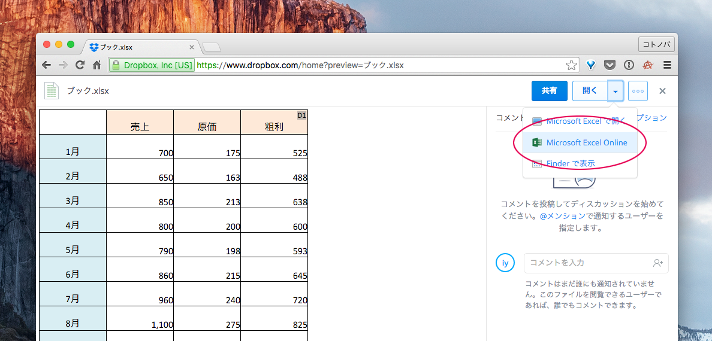
Task: Open the Chrome hamburger menu
Action: (x=667, y=65)
